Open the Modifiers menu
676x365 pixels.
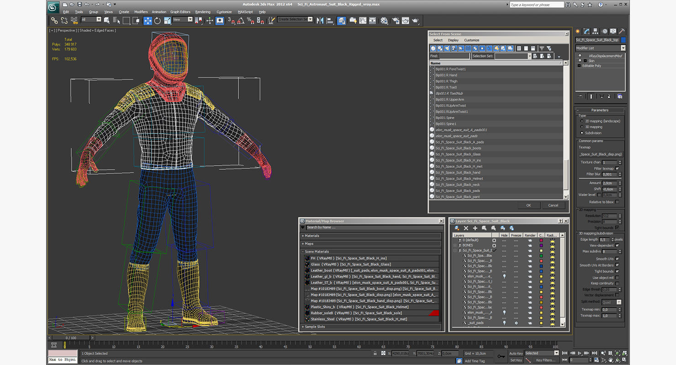coord(141,12)
